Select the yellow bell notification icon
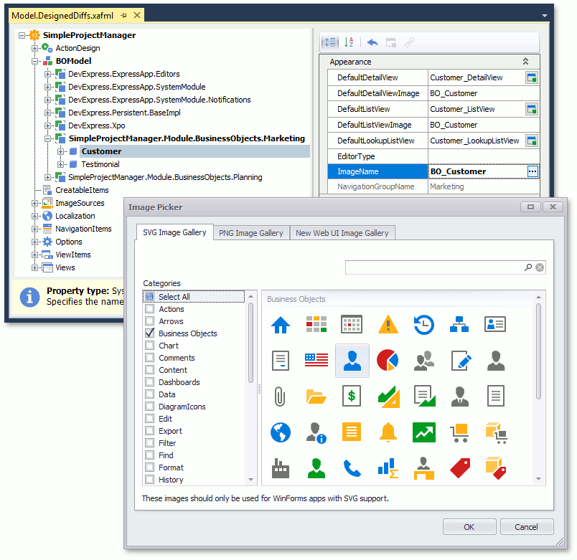577x560 pixels. [x=388, y=432]
